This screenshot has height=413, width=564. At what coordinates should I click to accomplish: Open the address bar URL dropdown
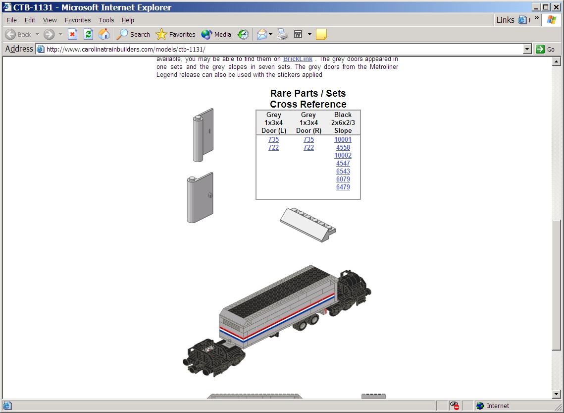click(527, 49)
